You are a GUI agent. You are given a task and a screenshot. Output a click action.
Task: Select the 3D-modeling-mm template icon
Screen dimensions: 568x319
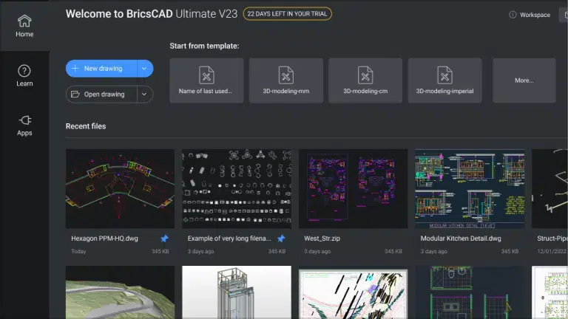(285, 75)
